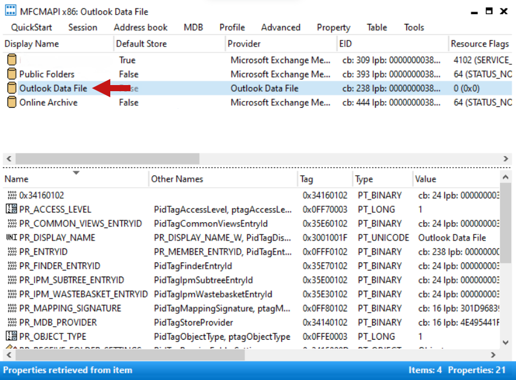Click the long-type icon for PR_OBJECT_TYPE
Viewport: 516px width, 380px height.
pyautogui.click(x=12, y=336)
